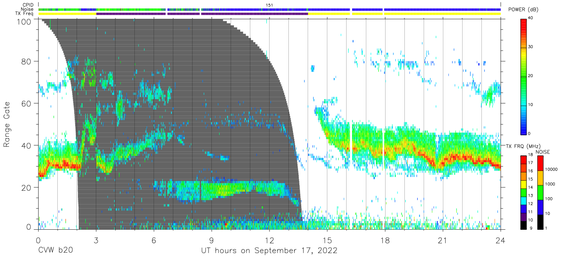
Task: Click the y-axis tick label '20'
Action: (x=27, y=188)
